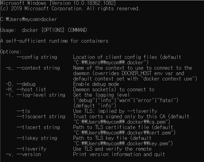Click 'Enable debug mode' description text
204x162 pixels.
pyautogui.click(x=96, y=84)
